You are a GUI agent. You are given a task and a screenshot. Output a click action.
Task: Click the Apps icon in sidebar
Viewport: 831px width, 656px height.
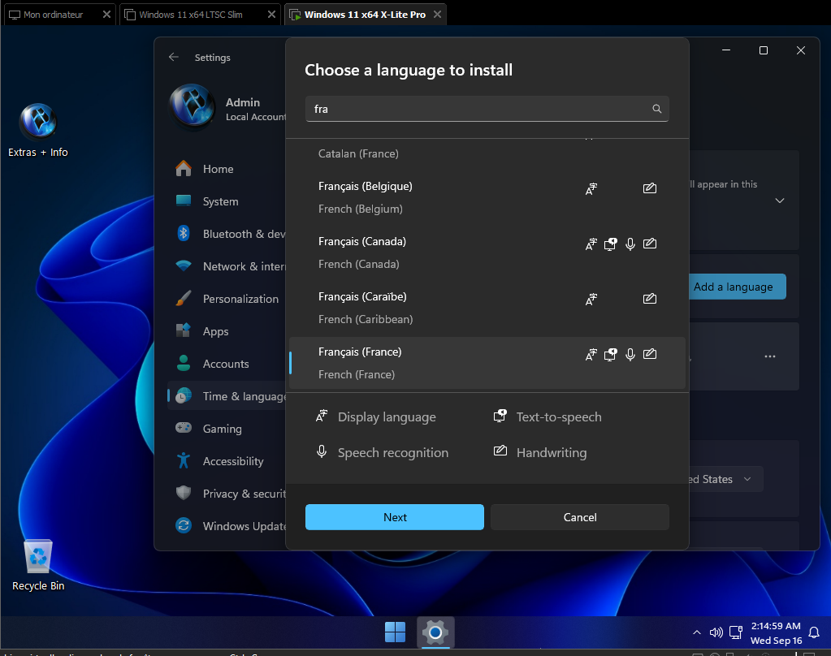(184, 330)
